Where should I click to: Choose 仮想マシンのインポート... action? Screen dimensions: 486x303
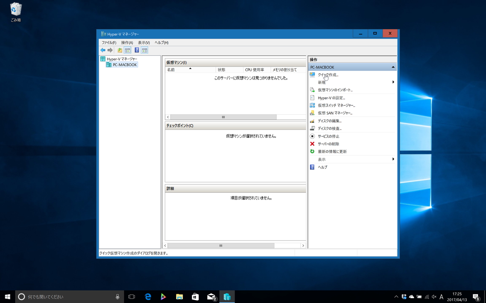tap(335, 90)
